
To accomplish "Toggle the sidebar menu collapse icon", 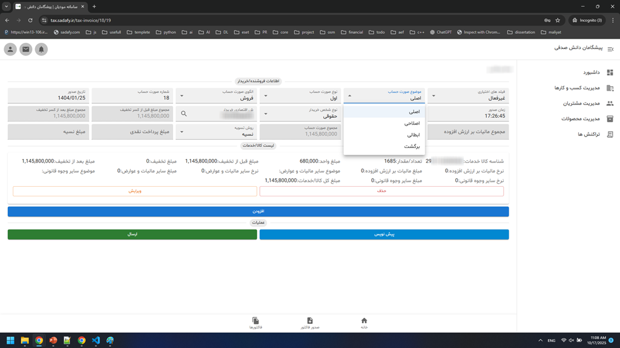I will [x=610, y=49].
